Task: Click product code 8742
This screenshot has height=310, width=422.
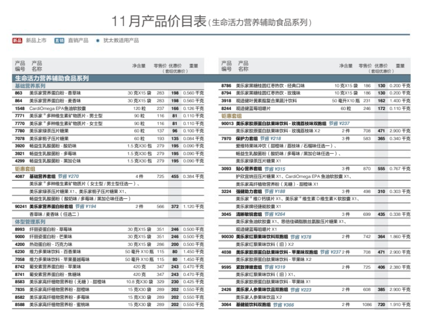Action: (x=20, y=267)
